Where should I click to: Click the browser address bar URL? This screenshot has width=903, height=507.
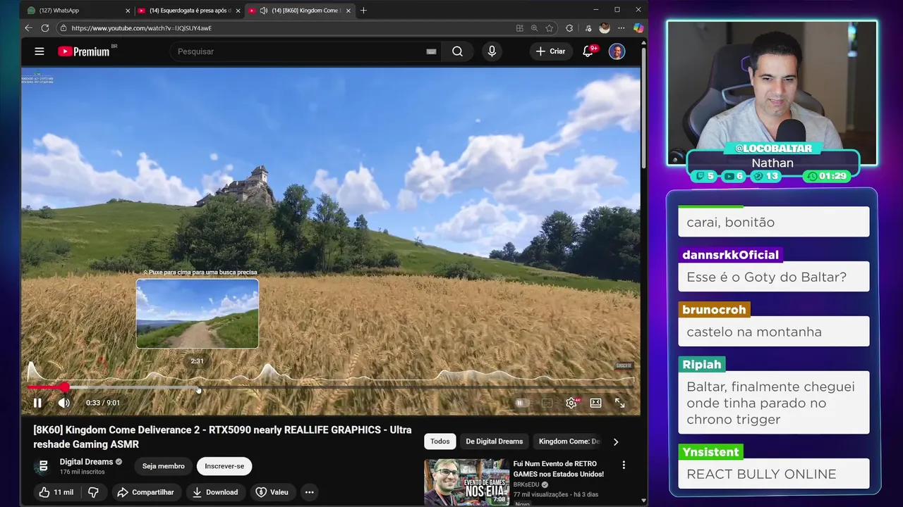(141, 28)
